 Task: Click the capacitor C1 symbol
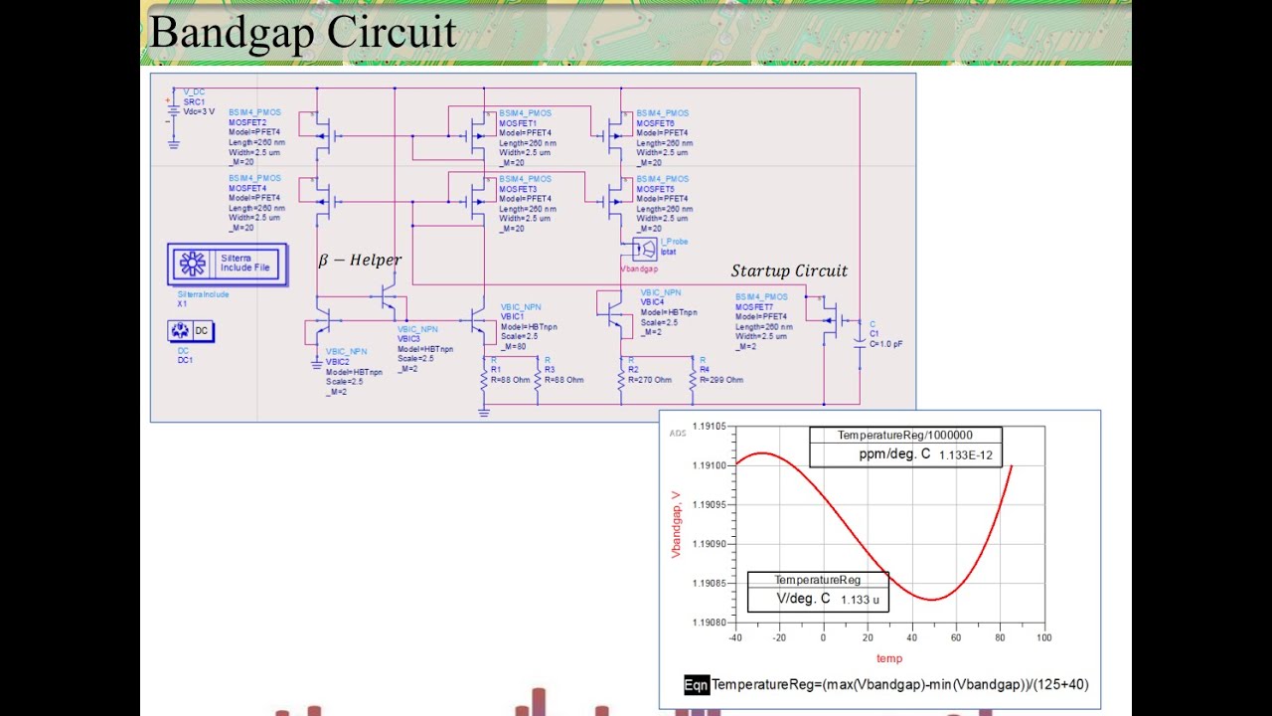tap(860, 340)
